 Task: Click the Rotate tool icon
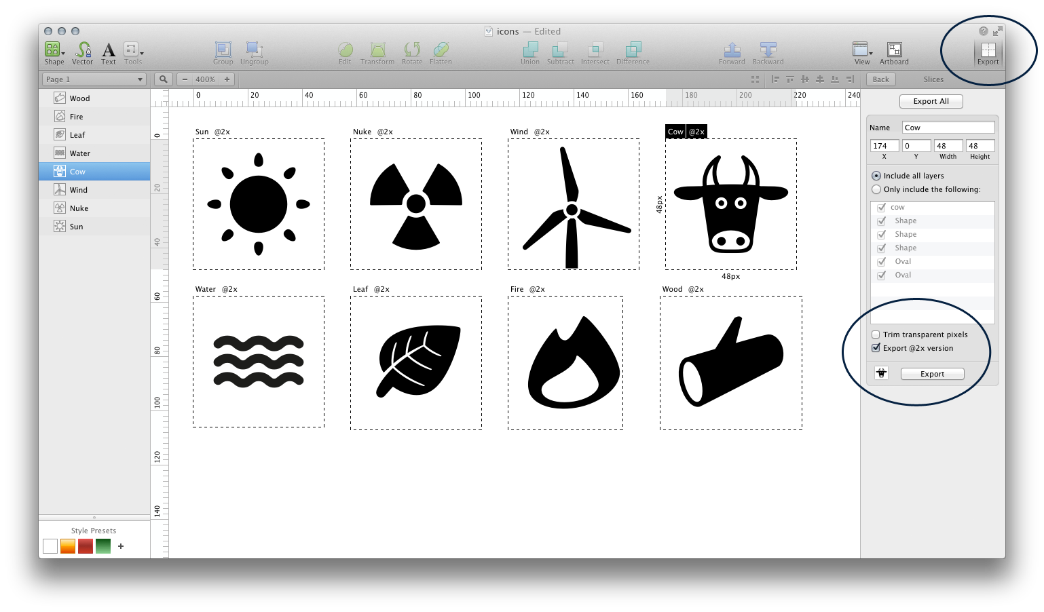pyautogui.click(x=412, y=50)
